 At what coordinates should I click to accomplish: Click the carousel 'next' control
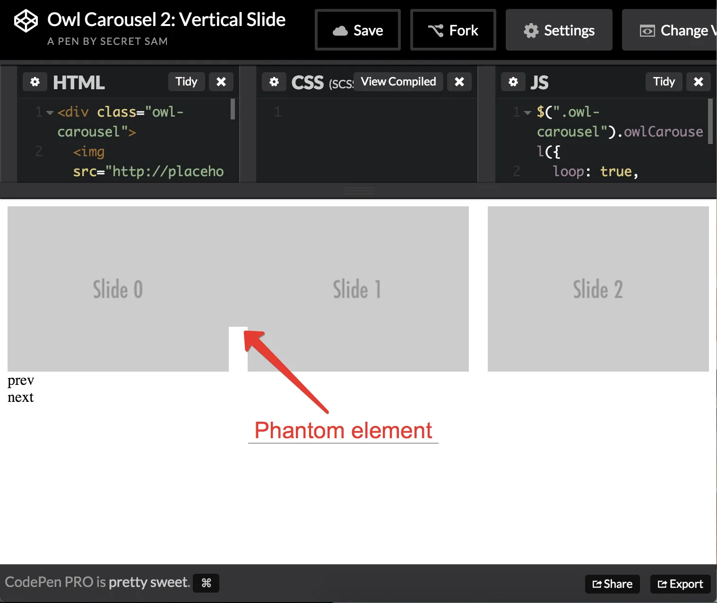[21, 398]
